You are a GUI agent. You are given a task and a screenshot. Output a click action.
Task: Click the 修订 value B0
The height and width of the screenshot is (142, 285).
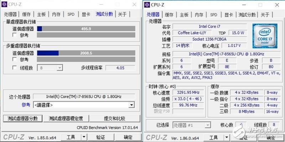click(271, 67)
